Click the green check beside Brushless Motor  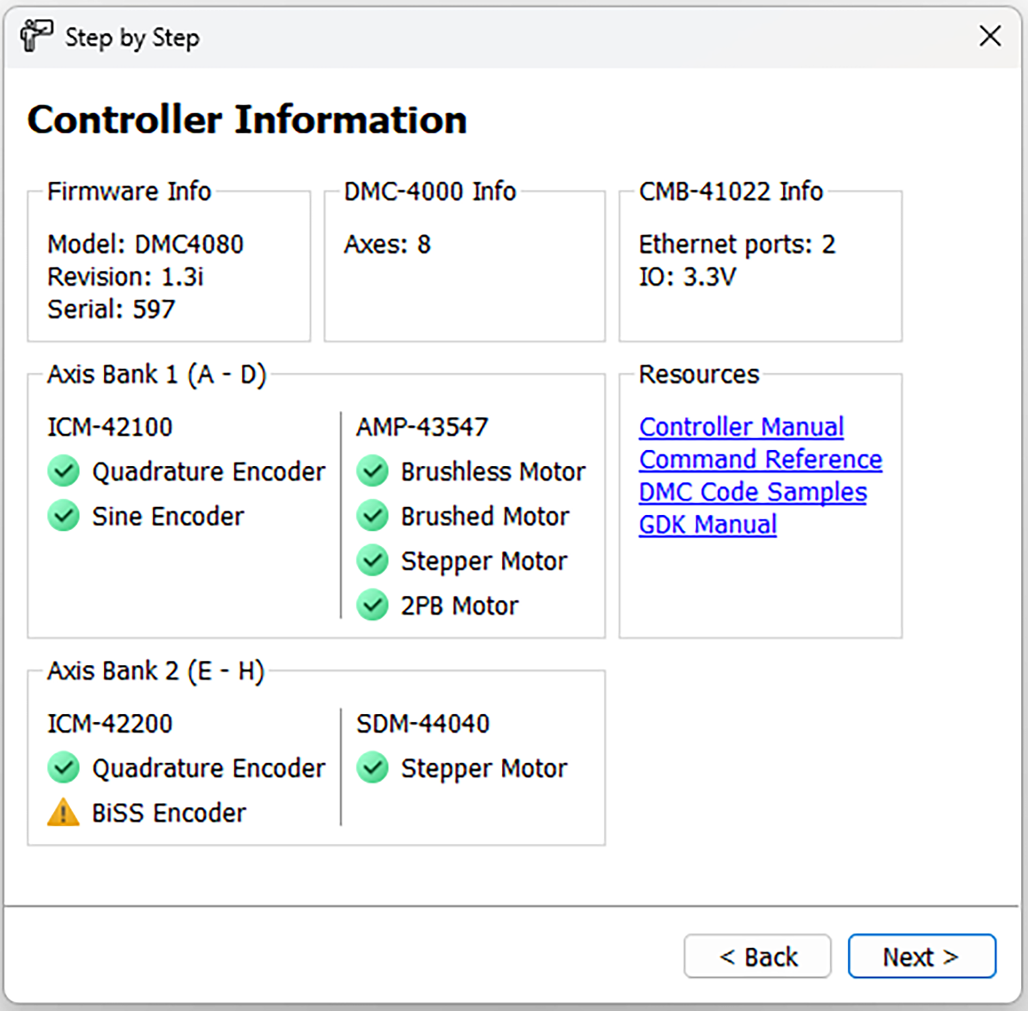click(373, 471)
